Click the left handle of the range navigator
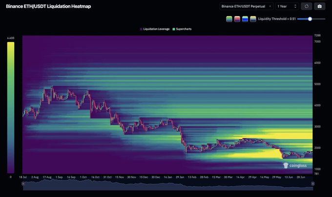 pos(23,184)
